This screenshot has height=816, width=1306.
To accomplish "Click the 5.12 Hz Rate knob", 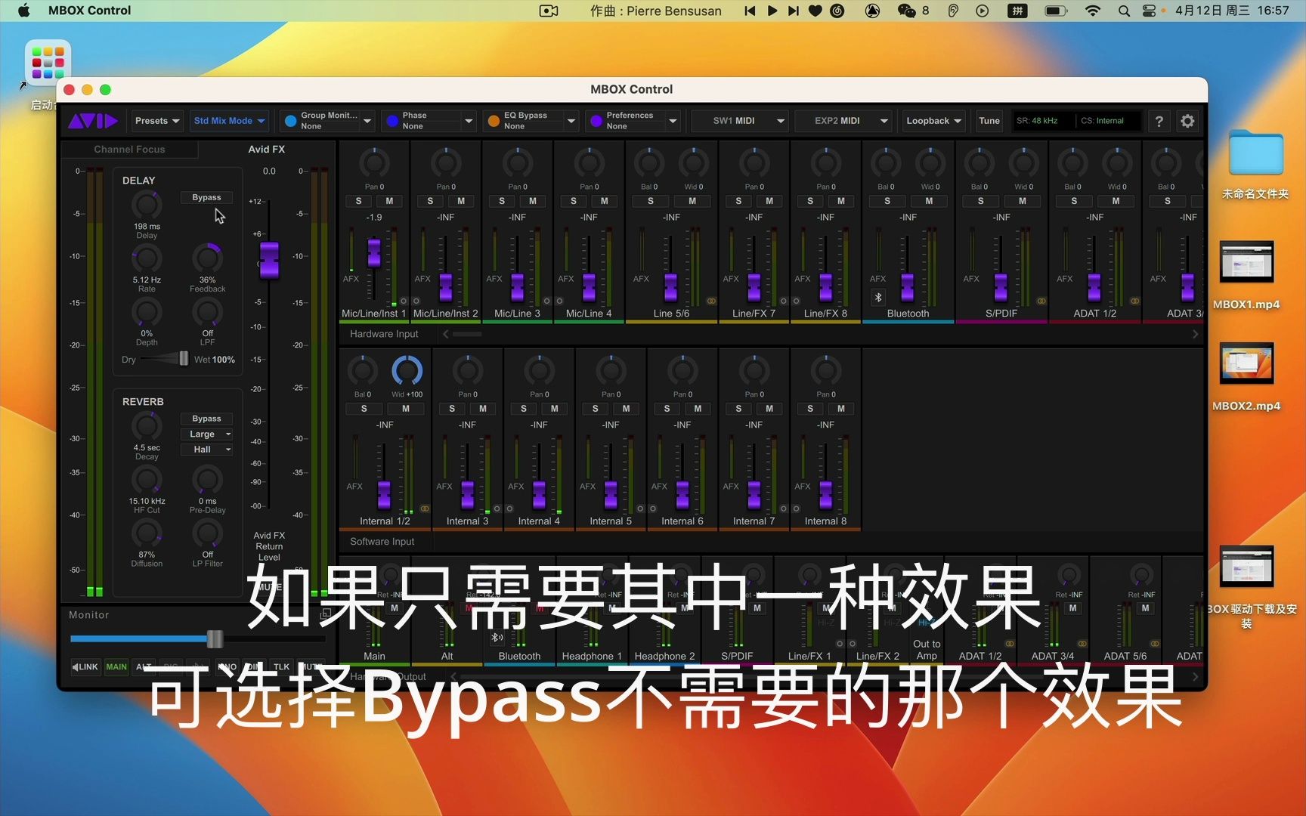I will (x=147, y=258).
